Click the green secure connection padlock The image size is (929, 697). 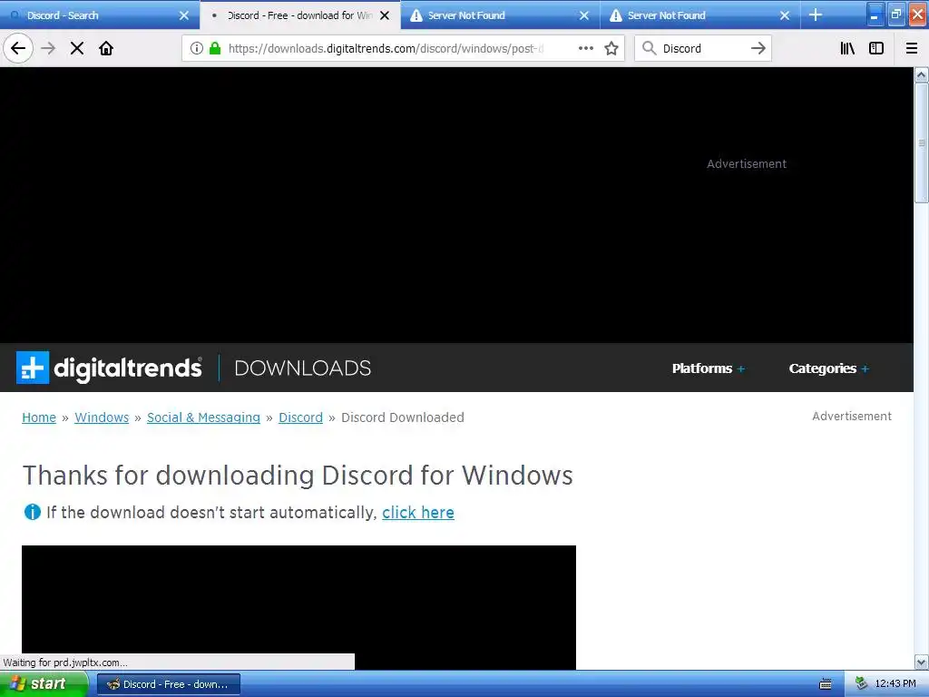click(x=215, y=49)
